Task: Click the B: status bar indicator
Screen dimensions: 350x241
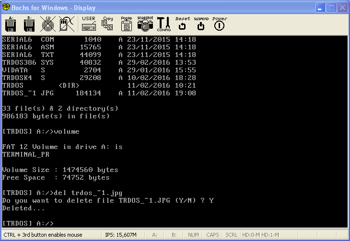Action: pyautogui.click(x=174, y=235)
